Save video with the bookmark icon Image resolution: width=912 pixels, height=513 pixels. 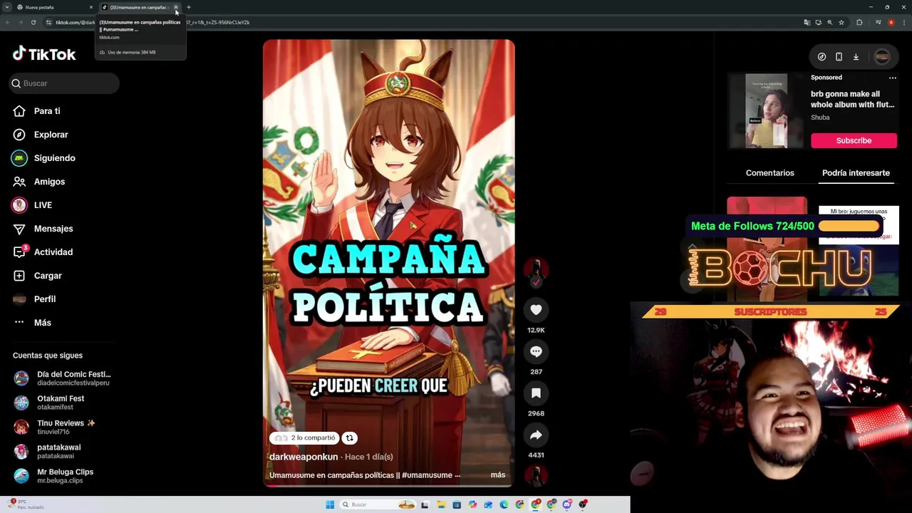point(536,393)
